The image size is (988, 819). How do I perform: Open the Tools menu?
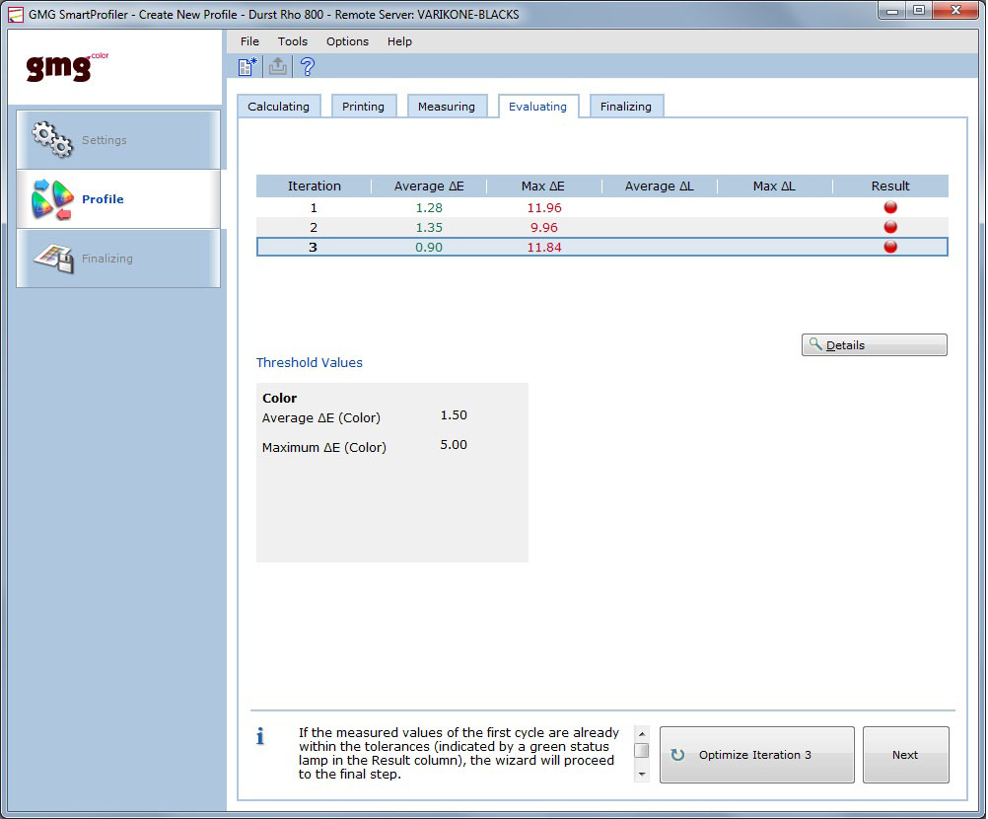pyautogui.click(x=293, y=41)
